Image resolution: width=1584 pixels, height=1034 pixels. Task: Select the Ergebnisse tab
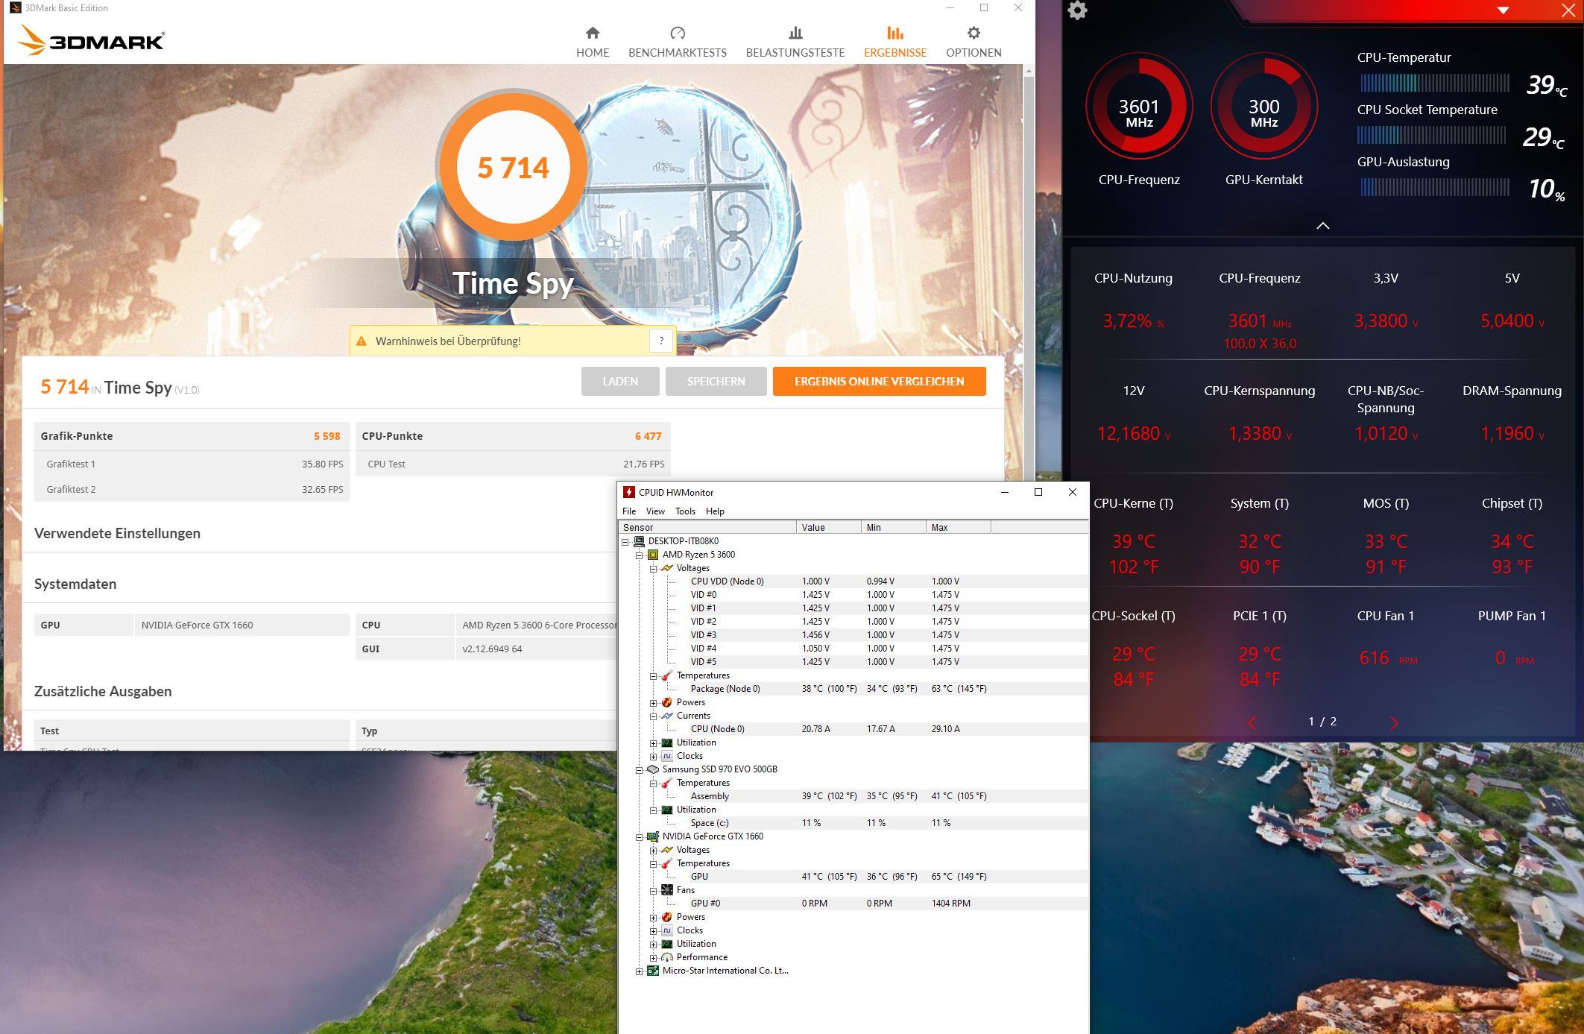point(895,42)
